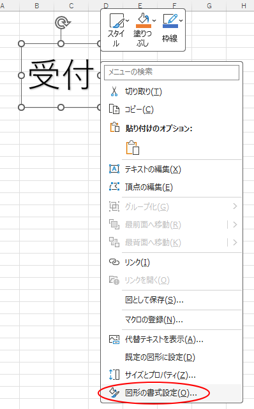
Task: Click the Edit Points icon
Action: point(114,187)
